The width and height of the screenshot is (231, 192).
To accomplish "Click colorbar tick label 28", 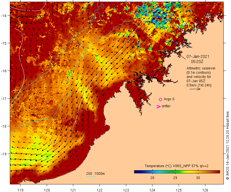I will 152,178.
